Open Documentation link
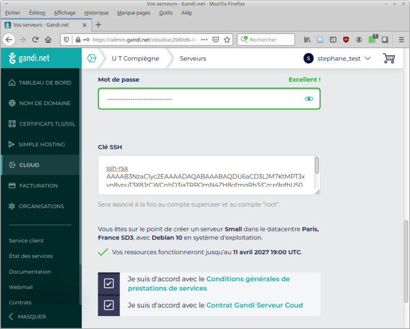 click(30, 272)
